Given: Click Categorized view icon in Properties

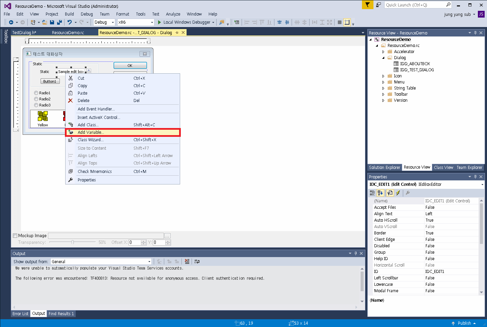Looking at the screenshot, I should coord(372,193).
